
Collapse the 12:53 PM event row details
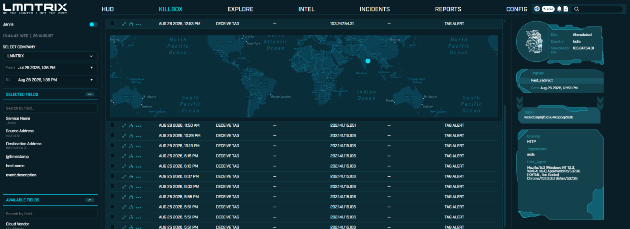(x=124, y=24)
